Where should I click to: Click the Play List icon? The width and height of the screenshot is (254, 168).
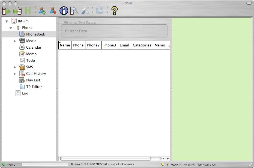(22, 80)
